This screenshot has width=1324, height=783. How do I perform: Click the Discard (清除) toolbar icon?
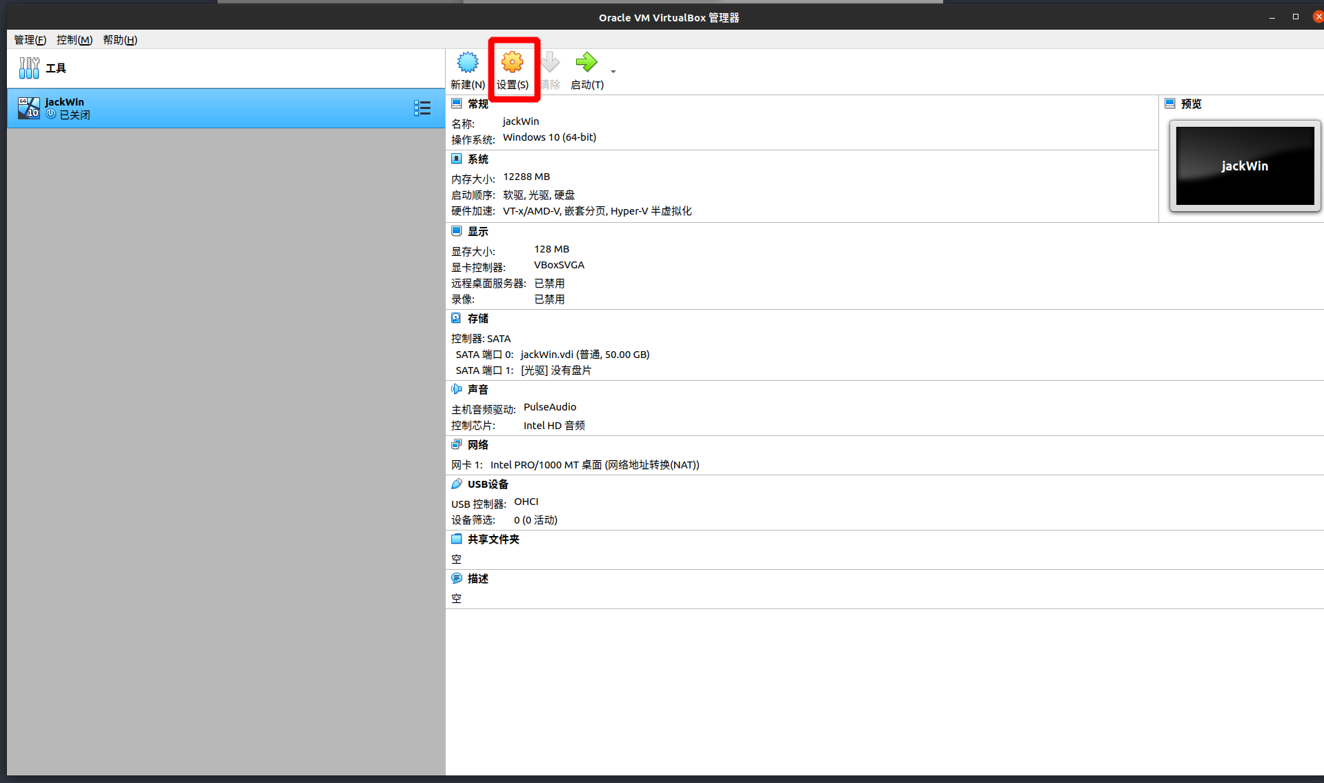tap(550, 63)
